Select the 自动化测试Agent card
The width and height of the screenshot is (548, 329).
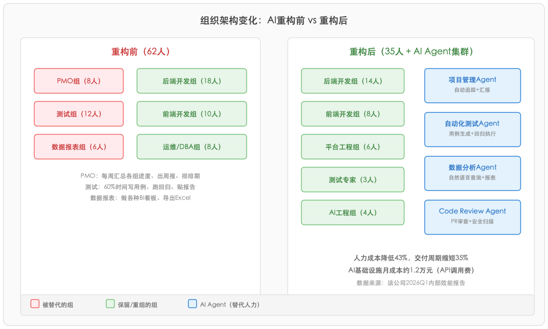pos(472,129)
